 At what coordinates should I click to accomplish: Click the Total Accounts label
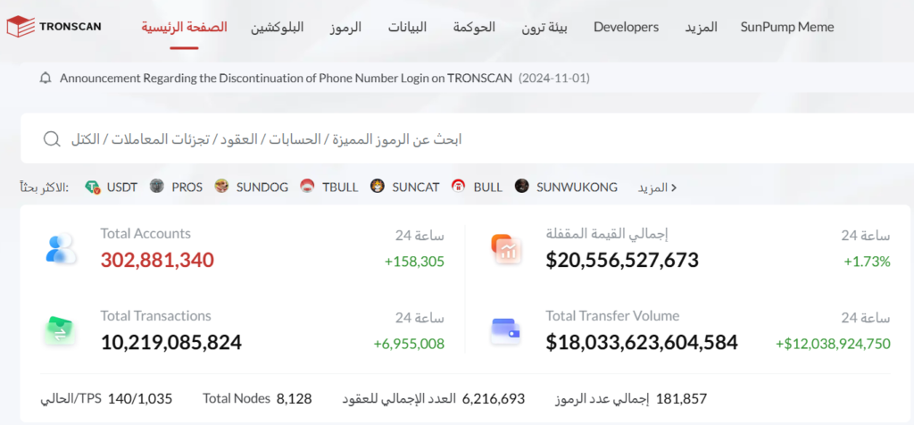[x=145, y=234]
